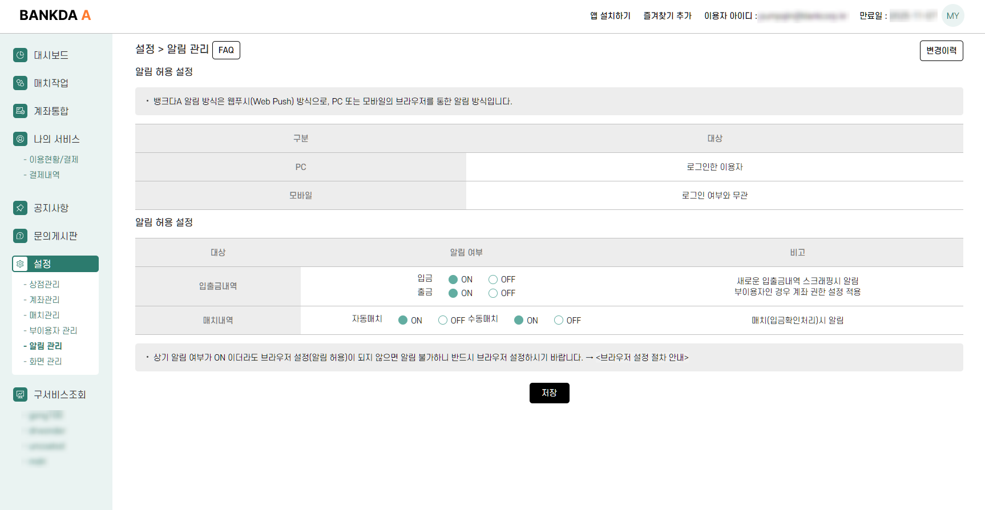Open 화면 관리 settings submenu item
Viewport: 985px width, 510px height.
click(x=46, y=362)
